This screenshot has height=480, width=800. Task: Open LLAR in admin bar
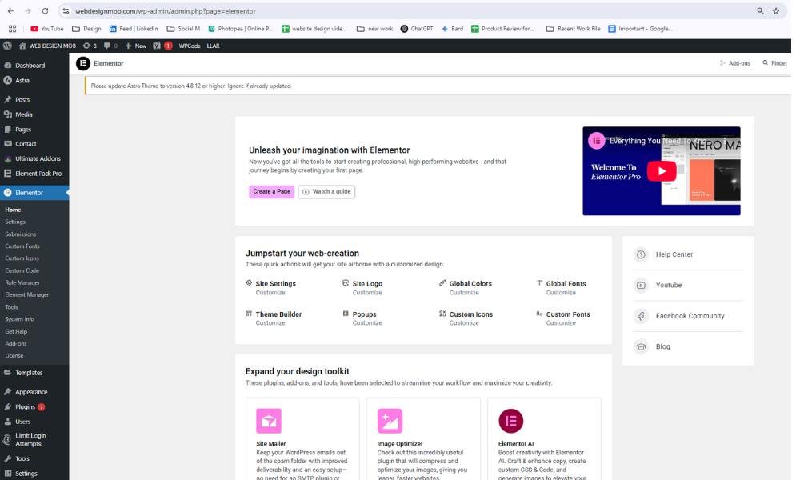click(x=214, y=46)
